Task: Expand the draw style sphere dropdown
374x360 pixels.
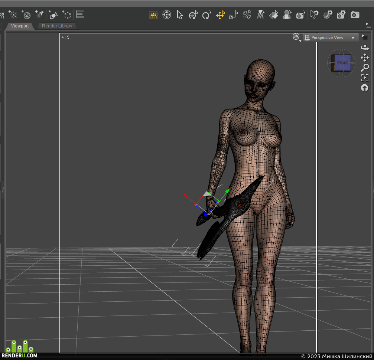Action: click(x=296, y=37)
